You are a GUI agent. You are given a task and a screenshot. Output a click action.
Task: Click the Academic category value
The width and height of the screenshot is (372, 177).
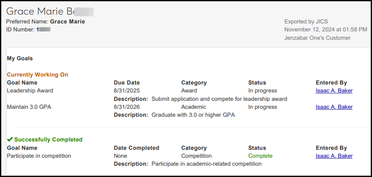pyautogui.click(x=194, y=107)
